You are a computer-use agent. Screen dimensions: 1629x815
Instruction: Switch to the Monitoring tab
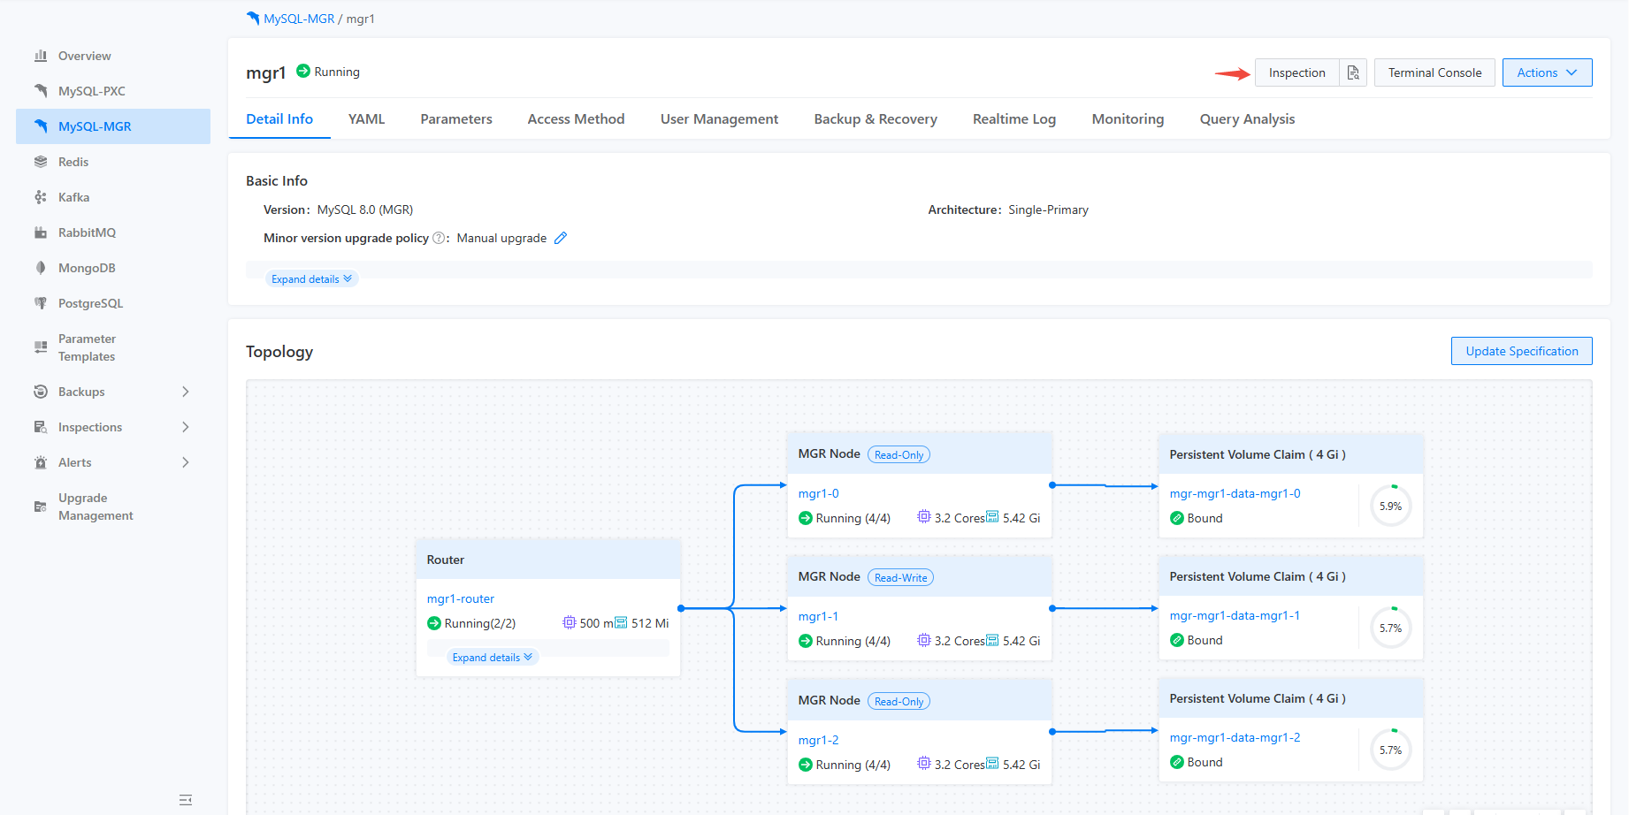tap(1128, 118)
